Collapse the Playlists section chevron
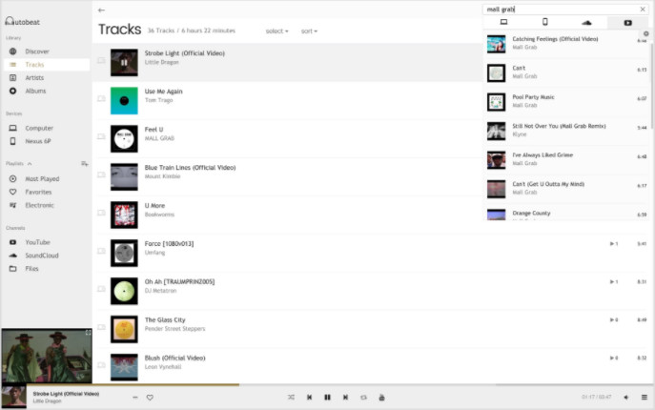The width and height of the screenshot is (655, 410). point(30,164)
